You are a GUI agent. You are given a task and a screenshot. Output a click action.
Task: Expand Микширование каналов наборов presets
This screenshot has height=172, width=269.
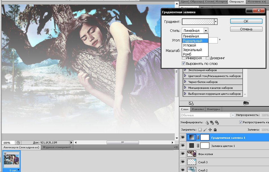coord(185,87)
